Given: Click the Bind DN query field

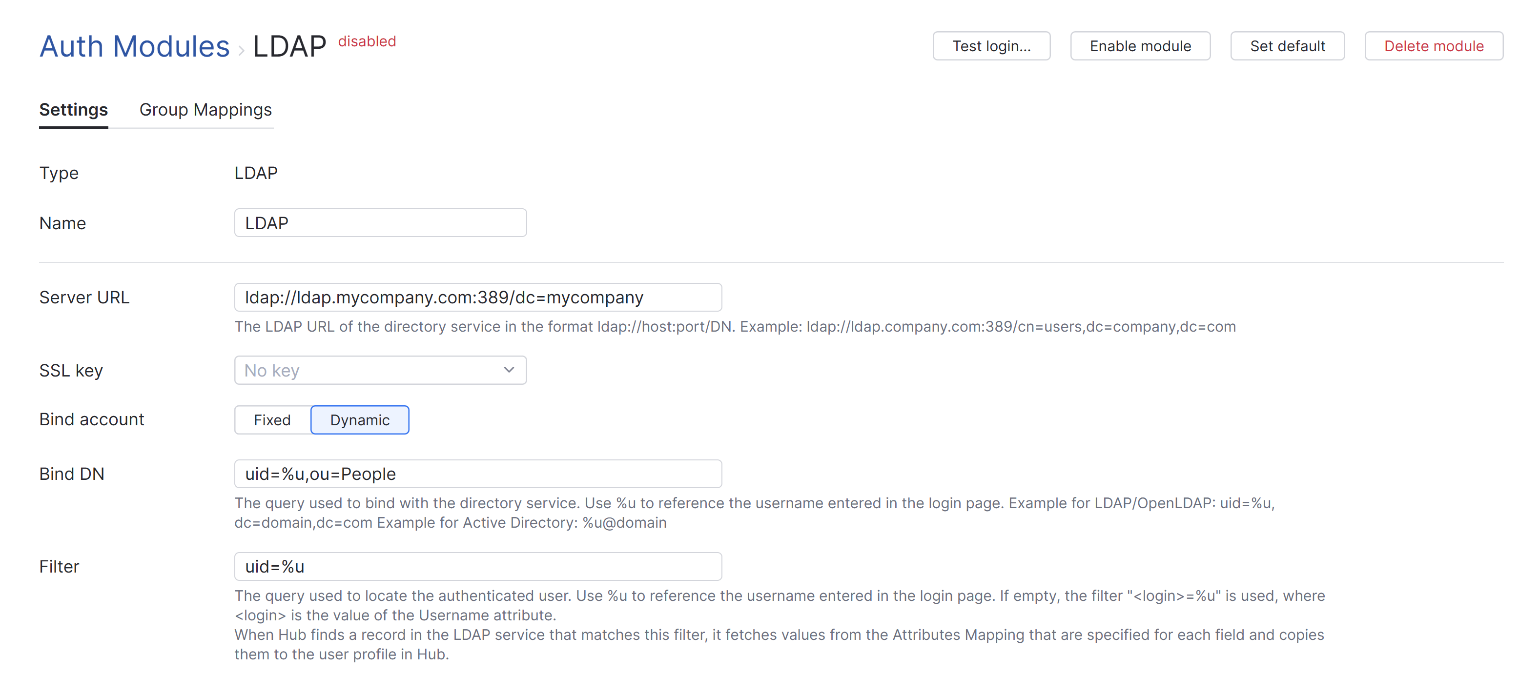Looking at the screenshot, I should click(478, 473).
